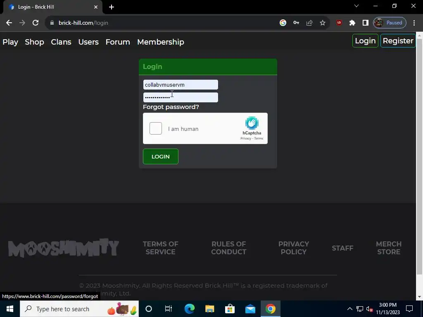Open Cortana circle icon

(x=149, y=309)
